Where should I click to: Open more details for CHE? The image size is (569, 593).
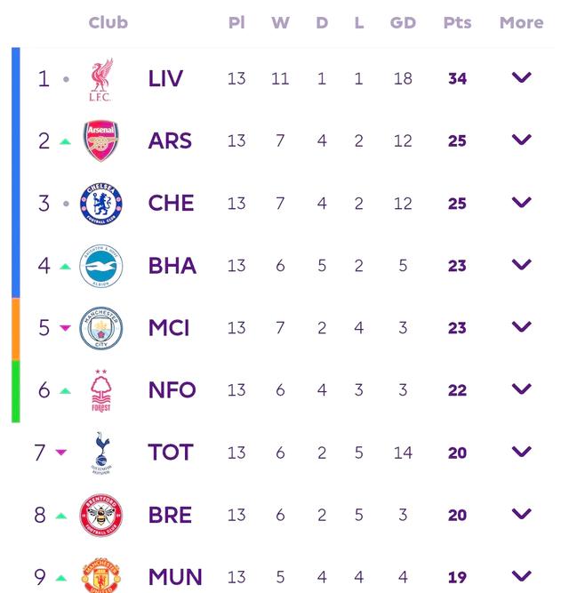click(x=522, y=203)
